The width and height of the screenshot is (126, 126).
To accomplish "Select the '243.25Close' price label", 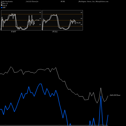I will [x=115, y=95].
